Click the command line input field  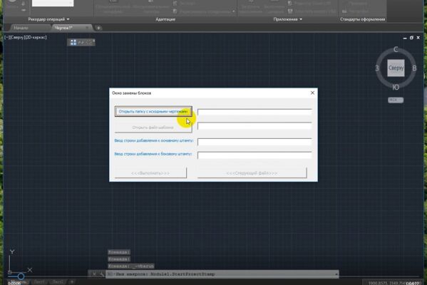[x=223, y=274]
